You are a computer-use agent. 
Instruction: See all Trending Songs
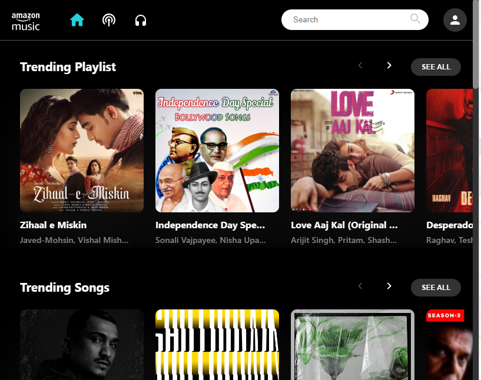436,288
